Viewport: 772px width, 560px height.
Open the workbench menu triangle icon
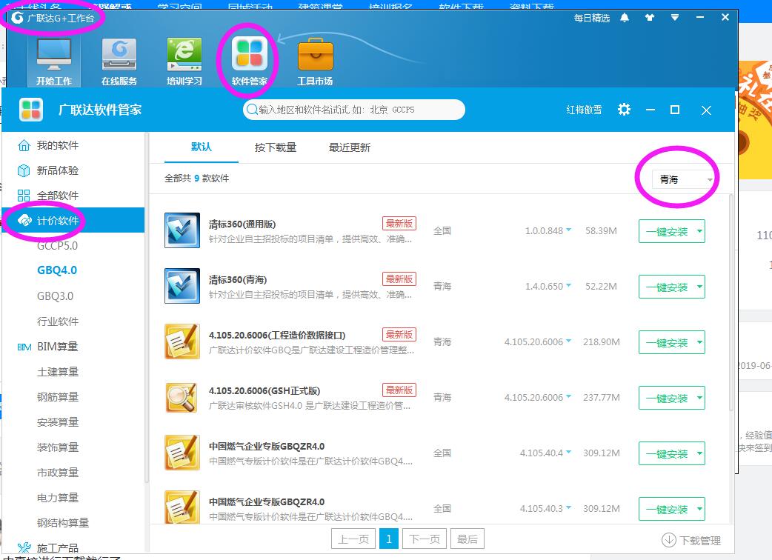point(674,17)
